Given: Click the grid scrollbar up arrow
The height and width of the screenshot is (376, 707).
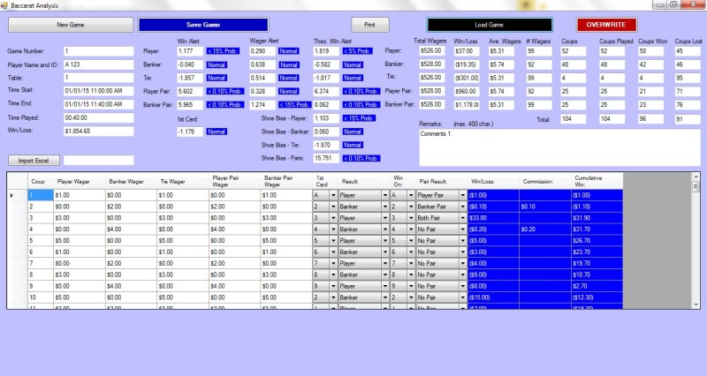Looking at the screenshot, I should 695,187.
